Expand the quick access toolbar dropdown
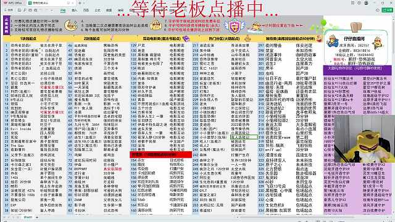This screenshot has width=395, height=222. [52, 10]
